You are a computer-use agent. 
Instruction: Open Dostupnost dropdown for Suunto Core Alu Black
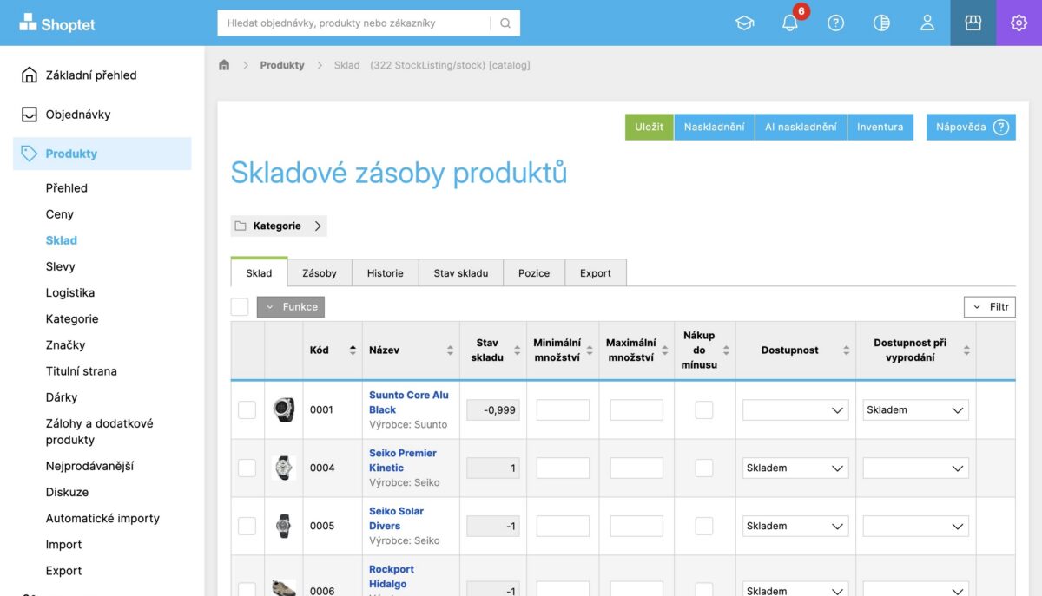[795, 409]
